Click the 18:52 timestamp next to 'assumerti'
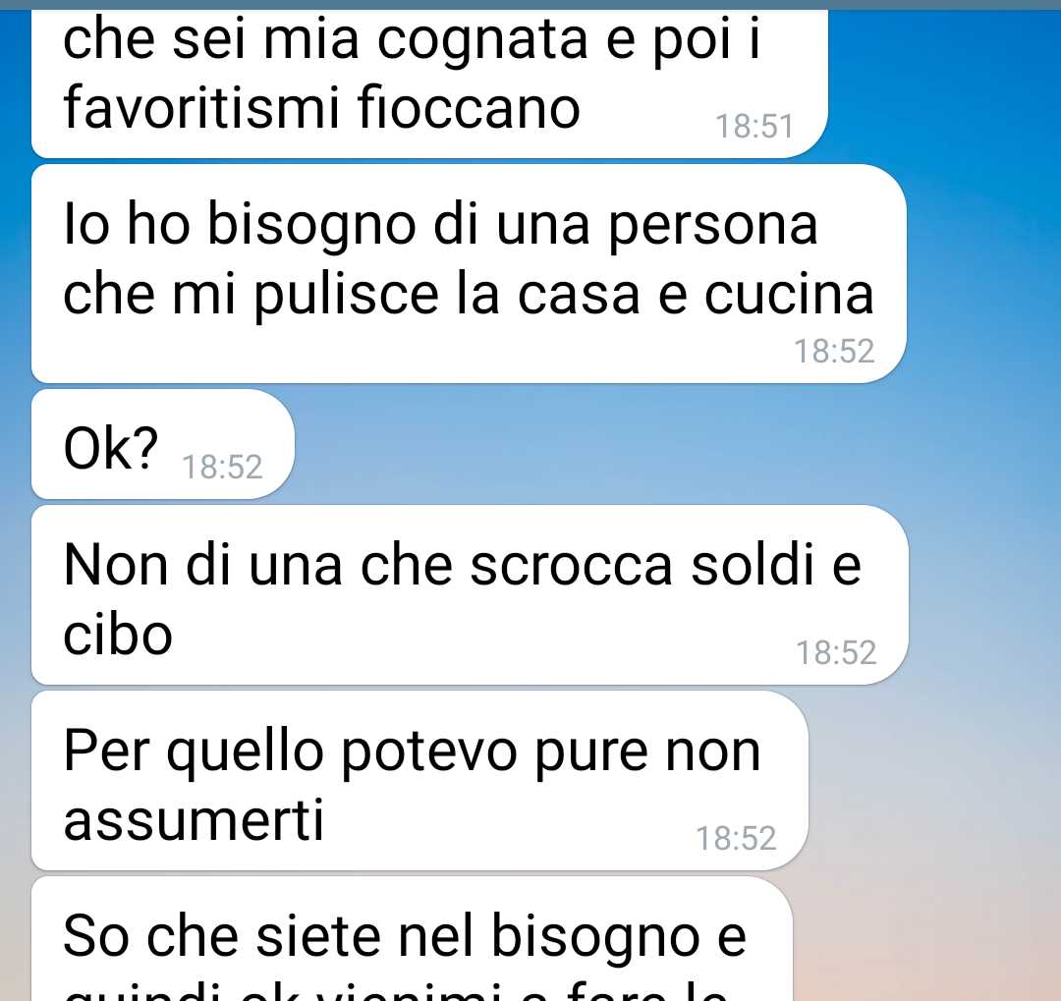The image size is (1061, 1001). [736, 839]
